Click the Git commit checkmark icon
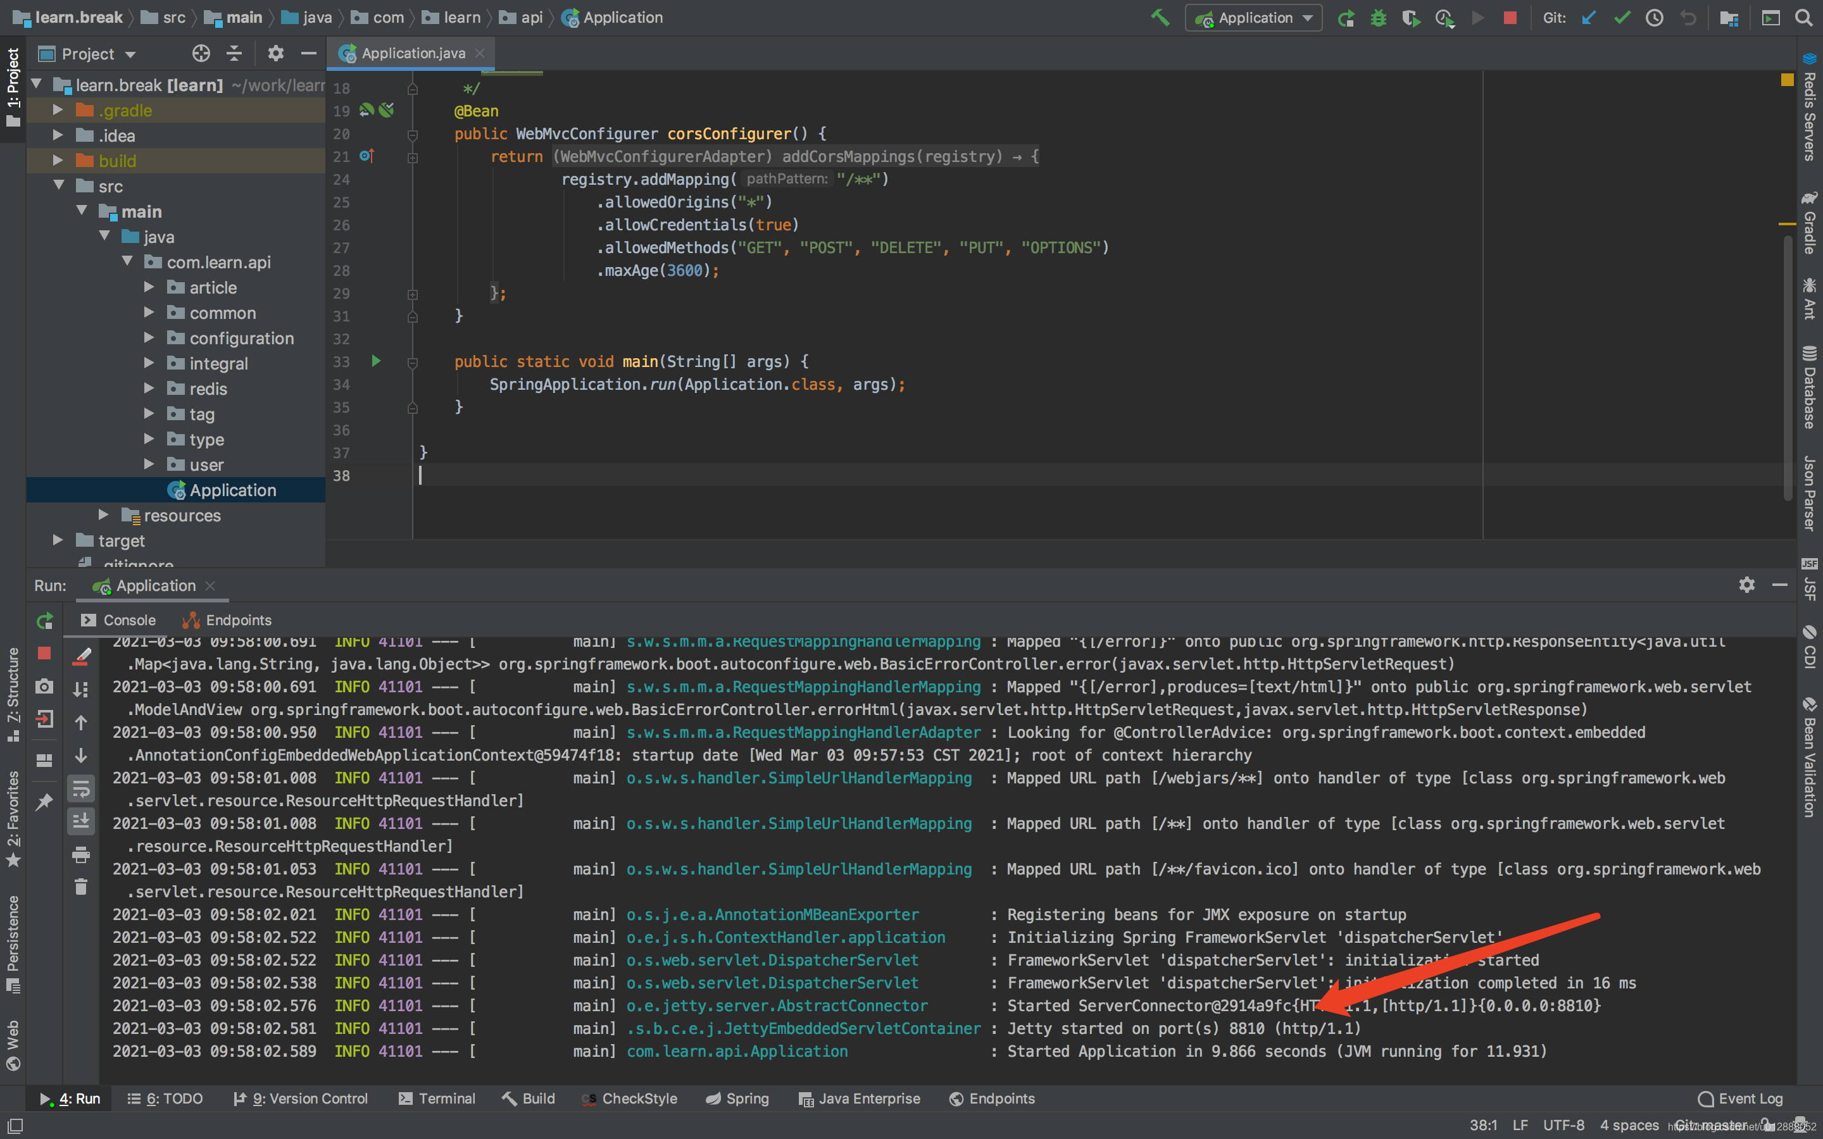Image resolution: width=1823 pixels, height=1139 pixels. coord(1622,17)
